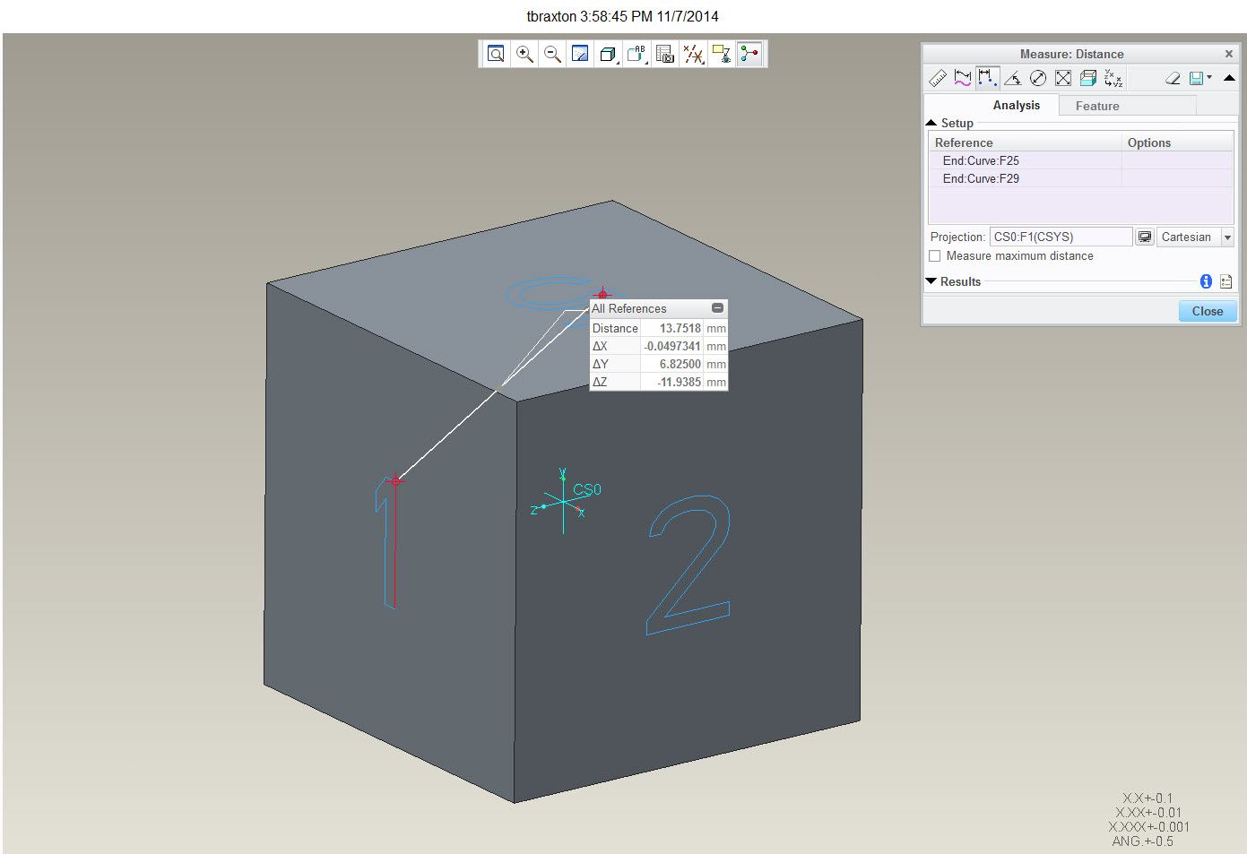Select the CS0 coordinate system label
1247x854 pixels.
[587, 489]
